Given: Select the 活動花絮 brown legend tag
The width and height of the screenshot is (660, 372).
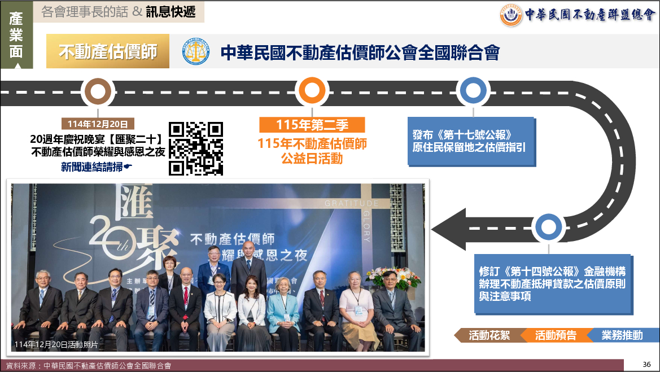Looking at the screenshot, I should pos(489,335).
